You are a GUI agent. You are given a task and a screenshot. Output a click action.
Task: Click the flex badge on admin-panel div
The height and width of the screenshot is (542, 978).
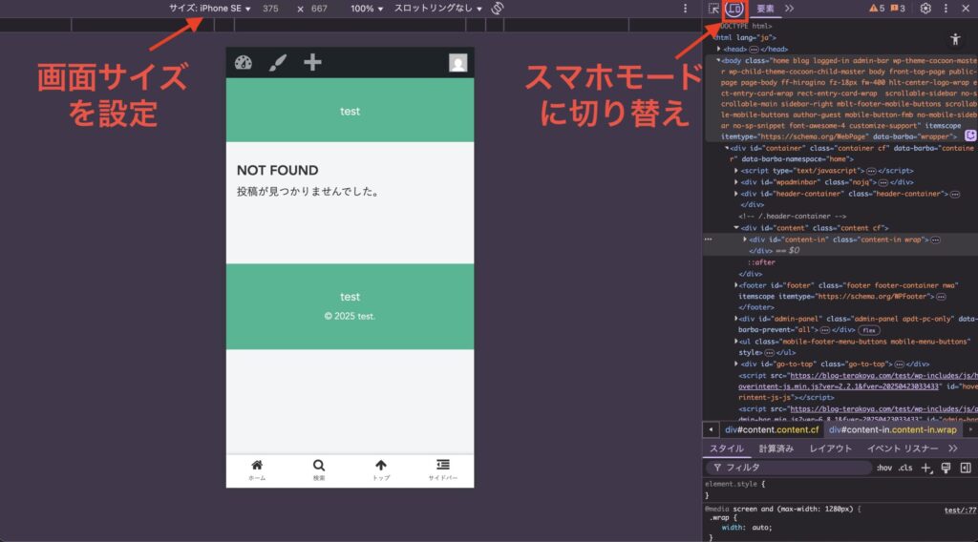(869, 330)
